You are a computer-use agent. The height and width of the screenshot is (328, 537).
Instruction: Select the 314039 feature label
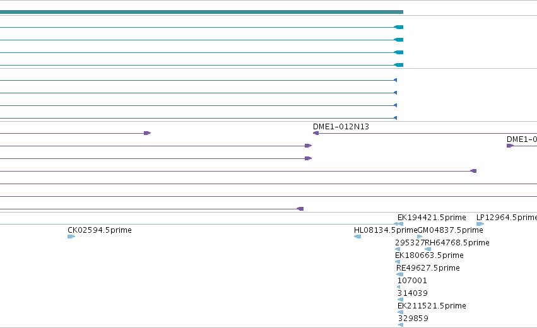[x=412, y=293]
